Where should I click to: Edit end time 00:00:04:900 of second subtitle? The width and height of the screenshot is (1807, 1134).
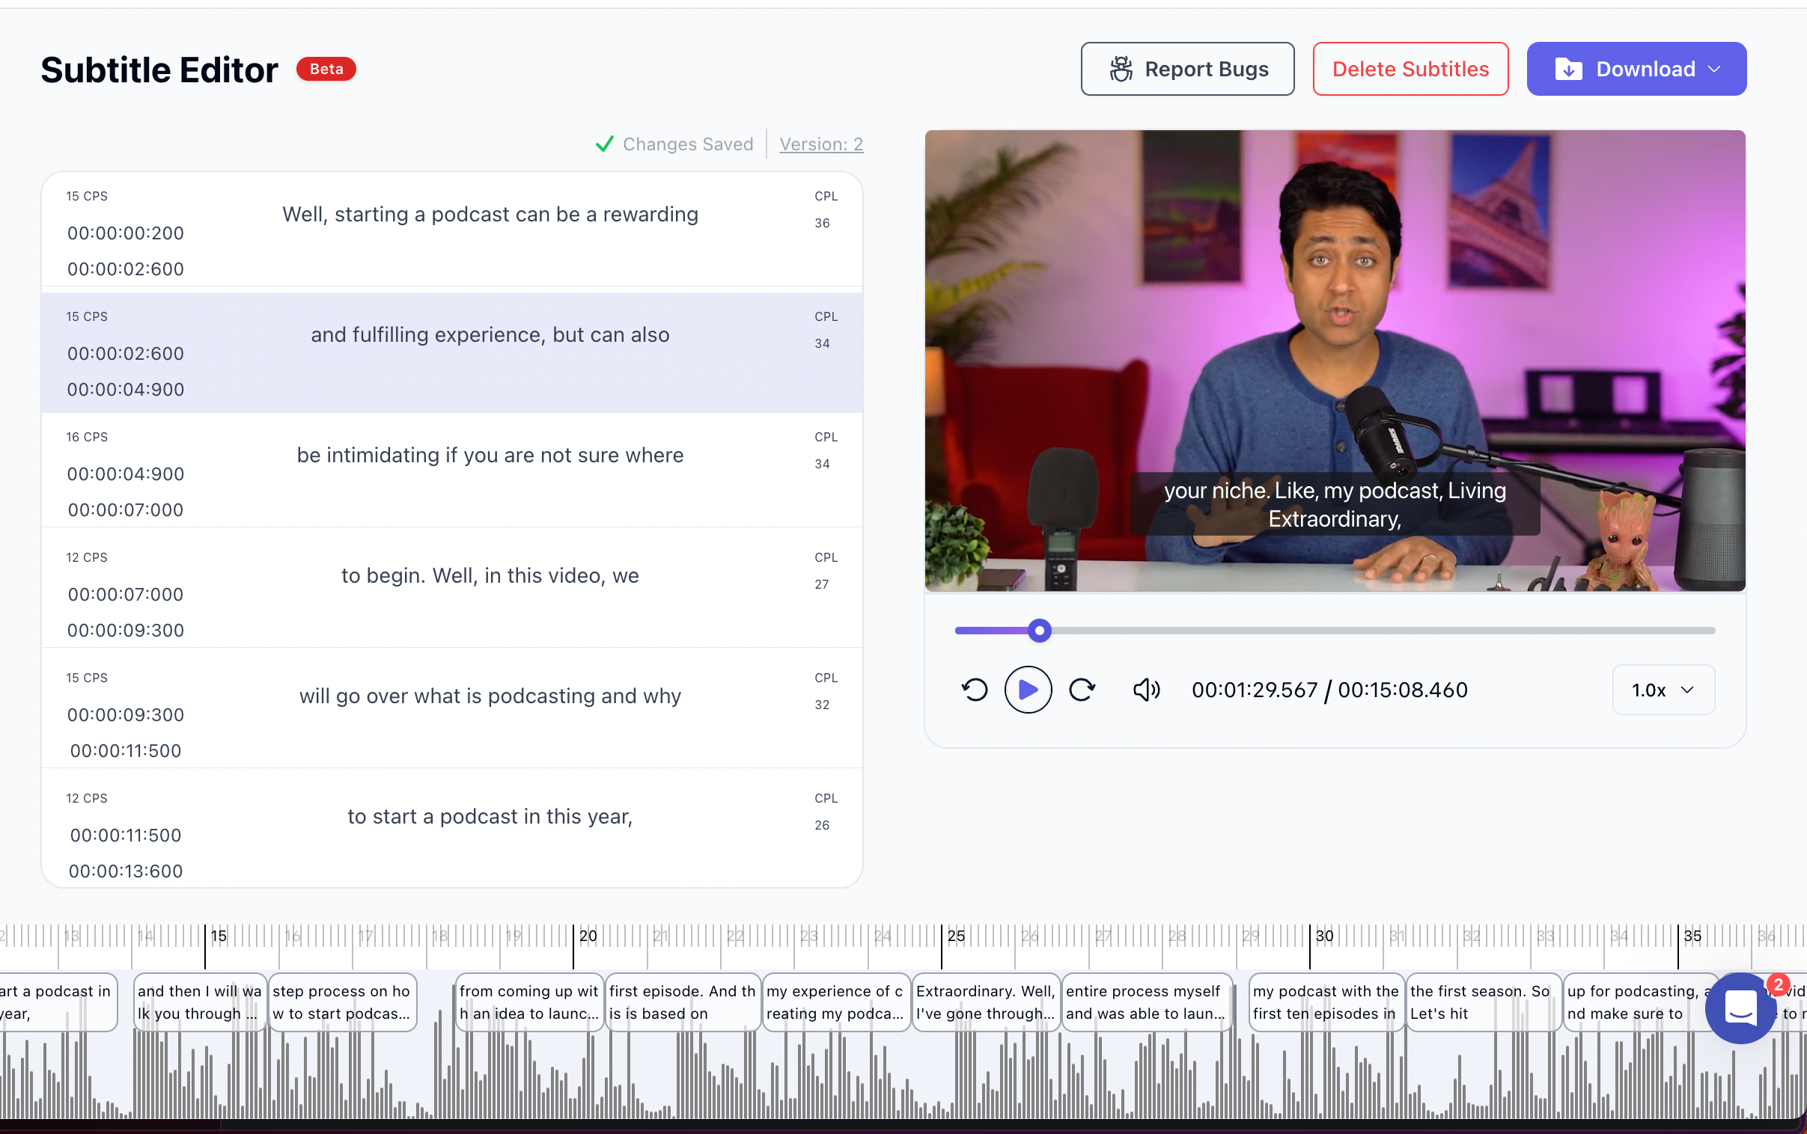[125, 389]
